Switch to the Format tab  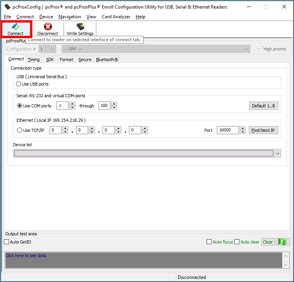(66, 60)
